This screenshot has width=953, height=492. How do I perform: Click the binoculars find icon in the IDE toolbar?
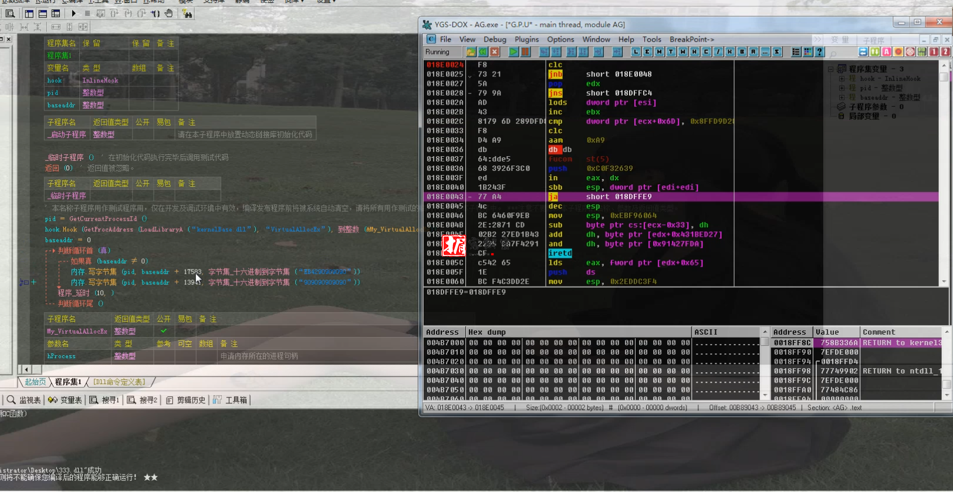[x=187, y=13]
